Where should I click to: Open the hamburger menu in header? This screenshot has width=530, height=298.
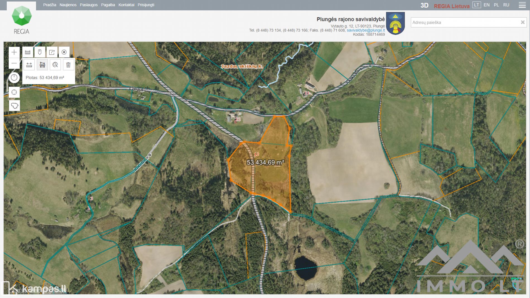(522, 5)
